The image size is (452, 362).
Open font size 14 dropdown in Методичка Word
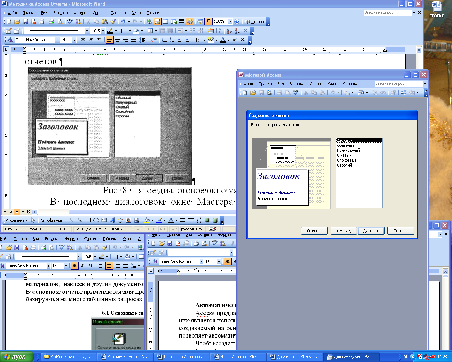[74, 40]
